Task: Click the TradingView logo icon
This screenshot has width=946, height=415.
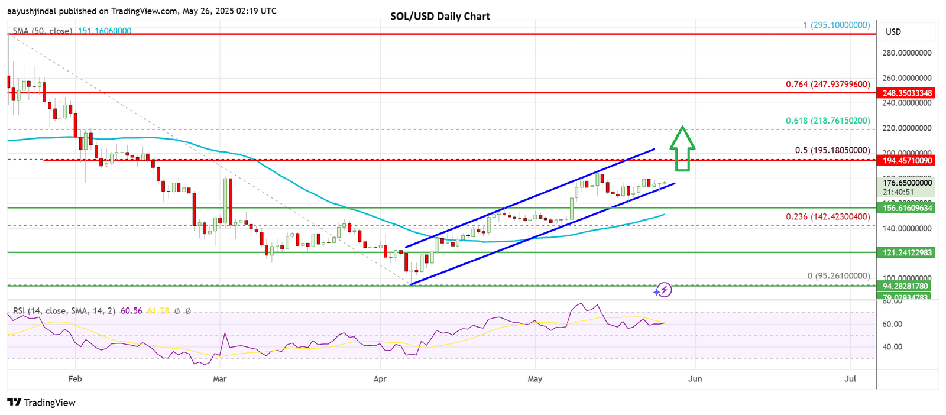Action: [x=14, y=403]
